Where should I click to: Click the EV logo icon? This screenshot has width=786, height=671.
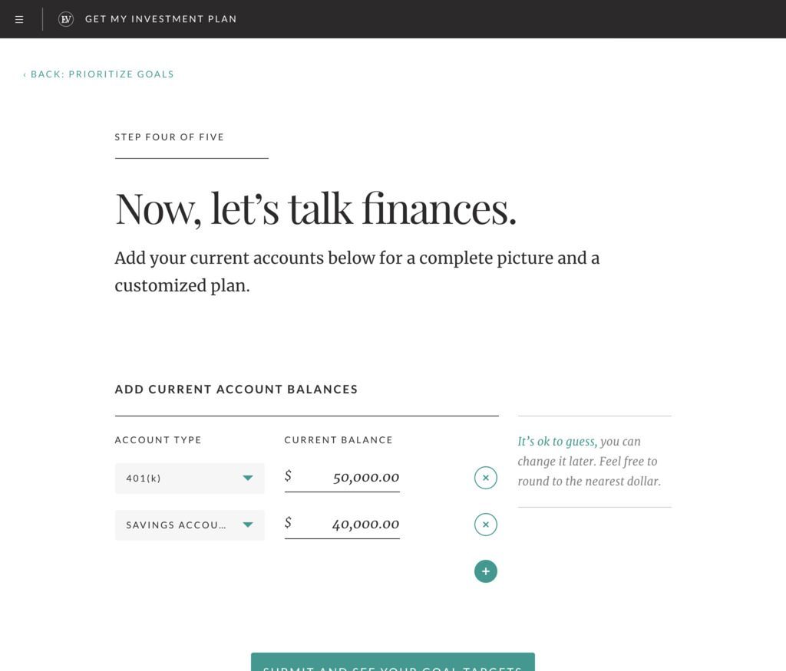[66, 19]
